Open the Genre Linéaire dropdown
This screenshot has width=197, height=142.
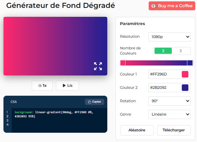(x=169, y=114)
